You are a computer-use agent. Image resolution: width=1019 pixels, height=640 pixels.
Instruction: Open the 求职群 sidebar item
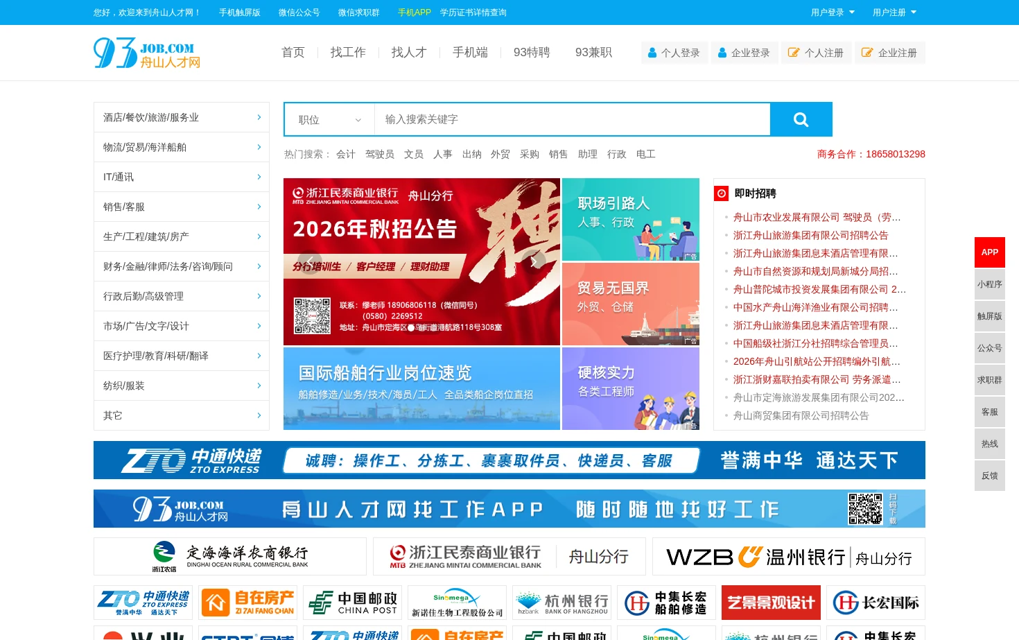(x=990, y=380)
